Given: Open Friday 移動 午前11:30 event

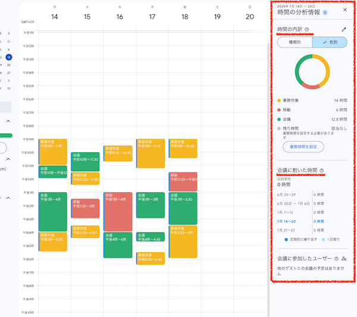Looking at the screenshot, I should click(183, 181).
